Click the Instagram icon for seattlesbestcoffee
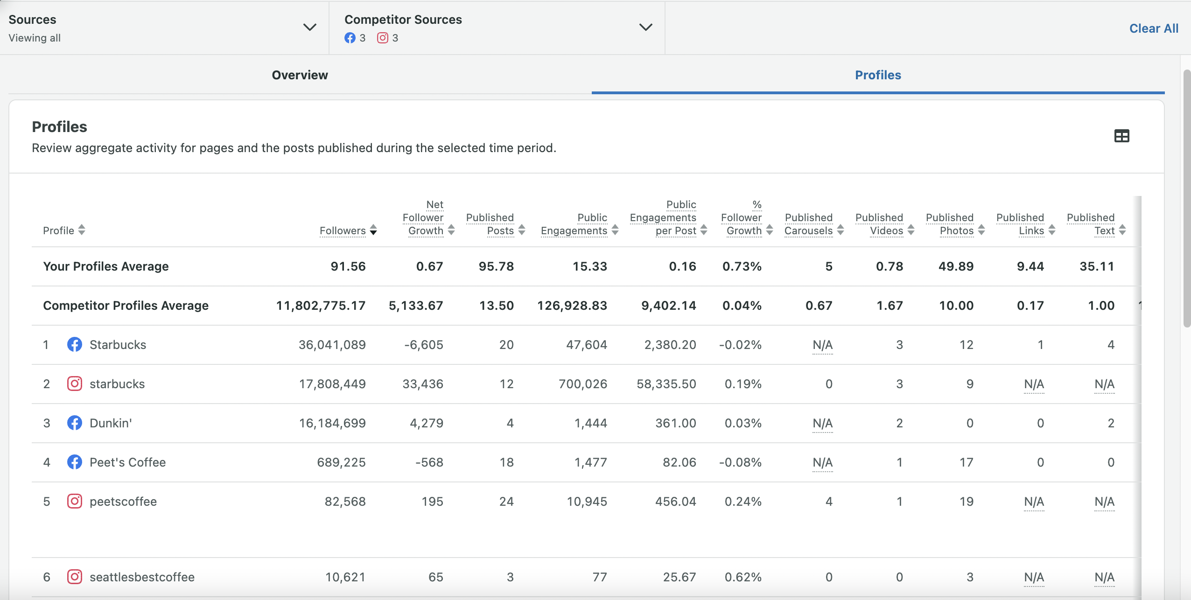 [75, 577]
